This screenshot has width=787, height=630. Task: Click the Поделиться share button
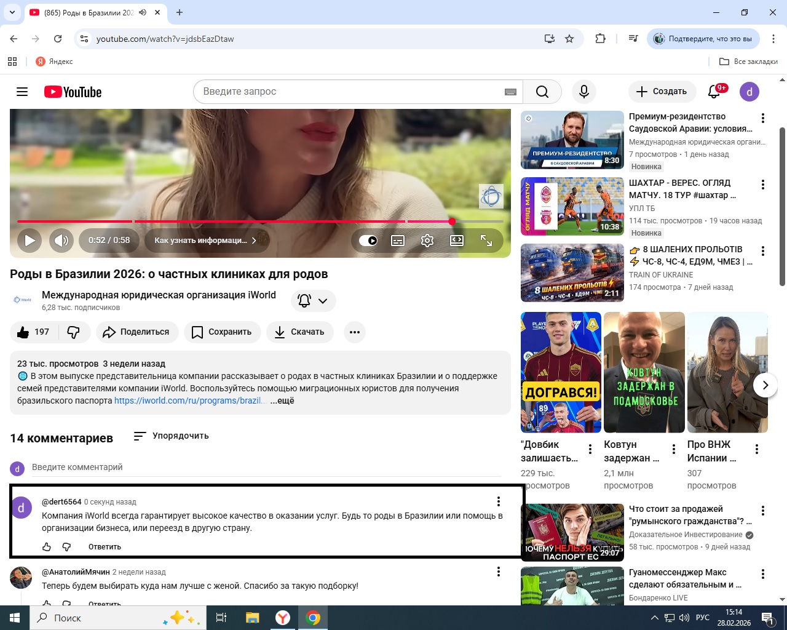click(136, 332)
